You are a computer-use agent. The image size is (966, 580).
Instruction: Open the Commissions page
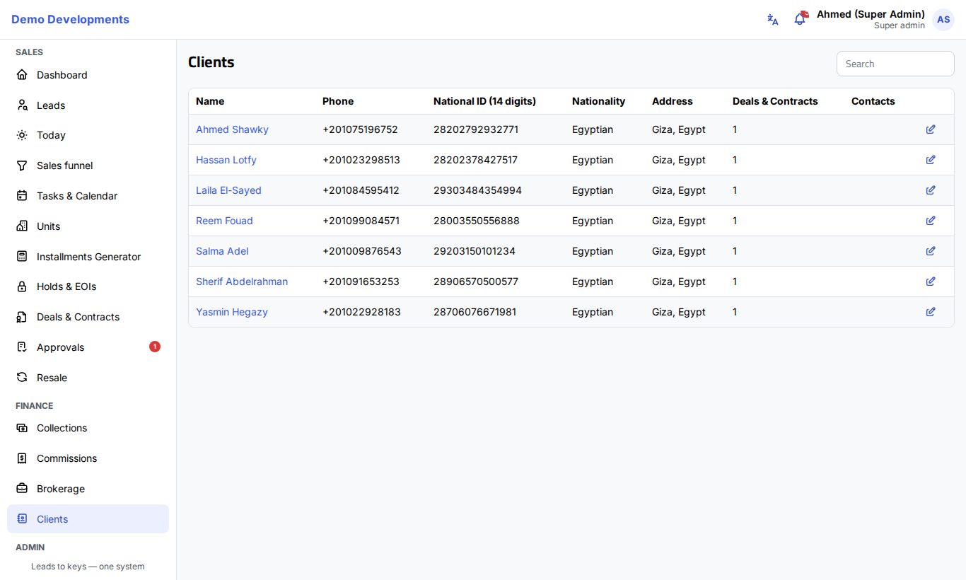point(88,458)
